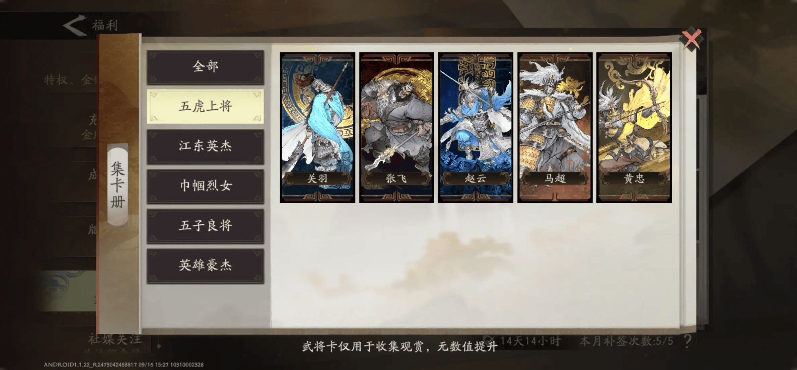Go back using the 福利 arrow
The image size is (797, 370).
(74, 25)
